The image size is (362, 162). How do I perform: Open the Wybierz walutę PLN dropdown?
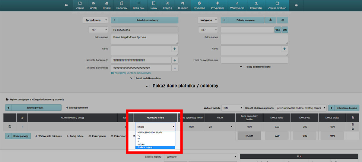click(232, 108)
